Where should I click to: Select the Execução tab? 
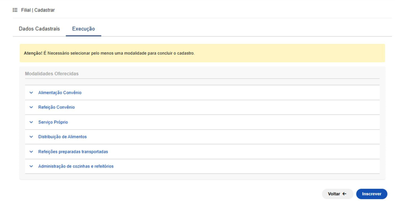point(83,29)
